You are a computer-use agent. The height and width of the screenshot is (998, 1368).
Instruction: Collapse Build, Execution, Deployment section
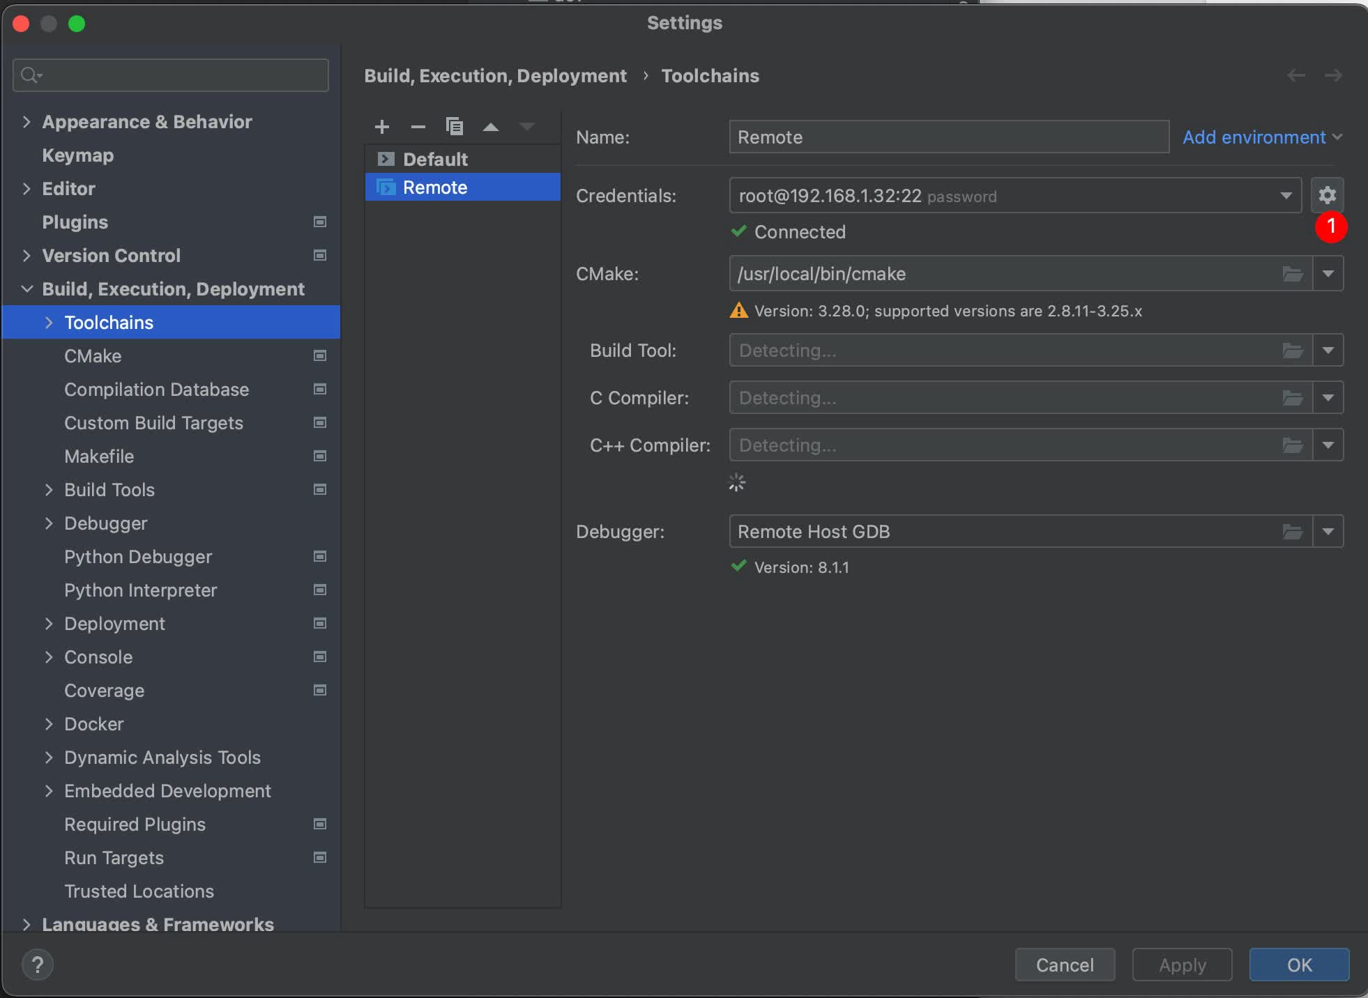click(x=26, y=289)
